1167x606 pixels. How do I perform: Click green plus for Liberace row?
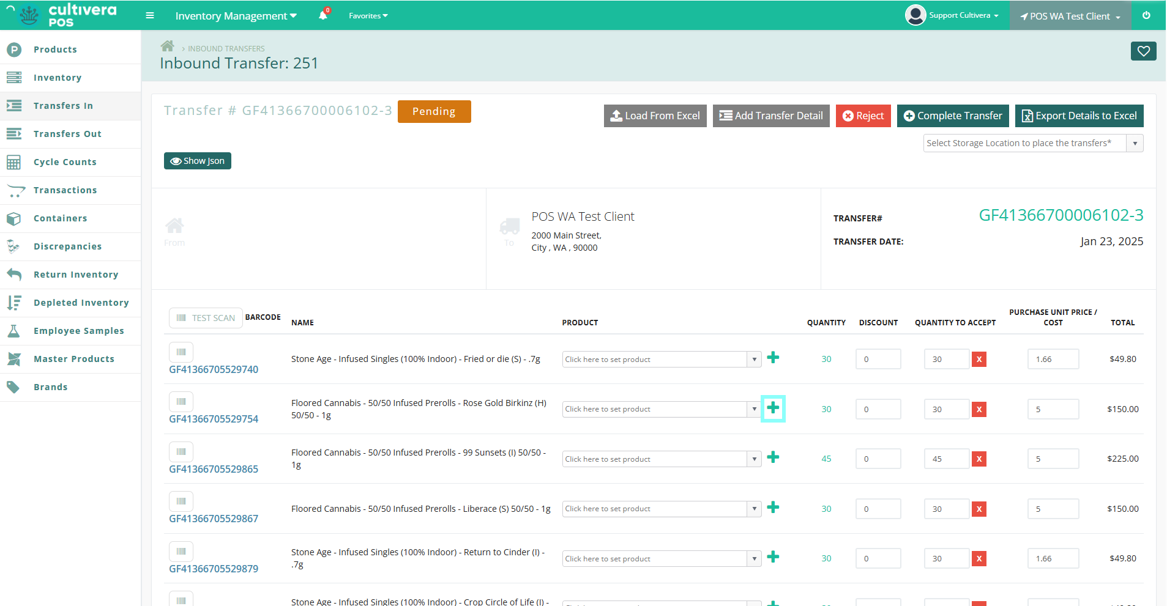[x=773, y=508]
